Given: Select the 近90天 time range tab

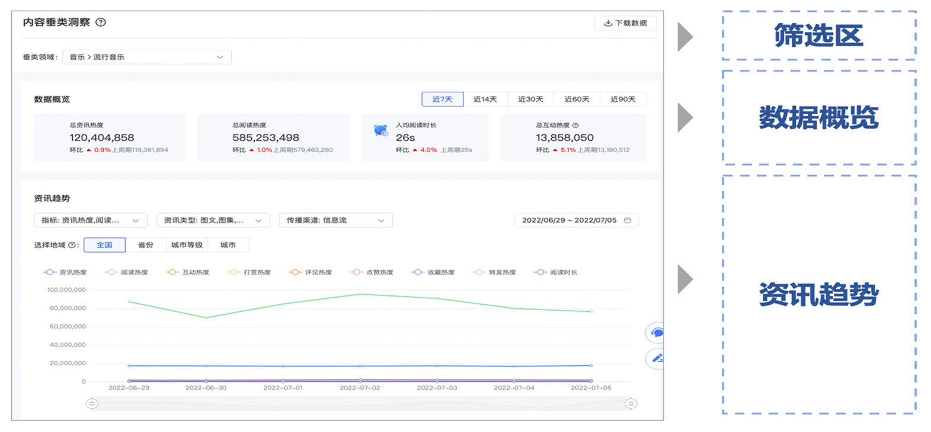Looking at the screenshot, I should pos(623,99).
